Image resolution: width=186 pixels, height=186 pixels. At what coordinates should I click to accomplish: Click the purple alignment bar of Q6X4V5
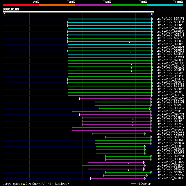click(x=115, y=99)
